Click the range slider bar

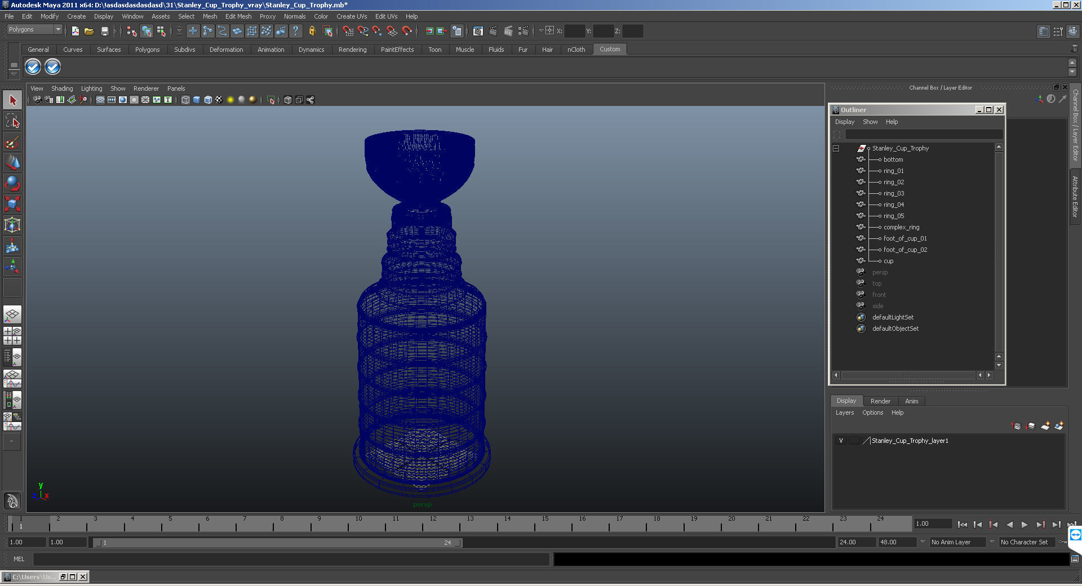[x=278, y=543]
